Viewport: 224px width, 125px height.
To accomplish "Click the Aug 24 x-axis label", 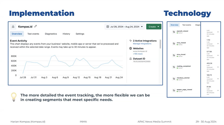I will pos(119,77).
